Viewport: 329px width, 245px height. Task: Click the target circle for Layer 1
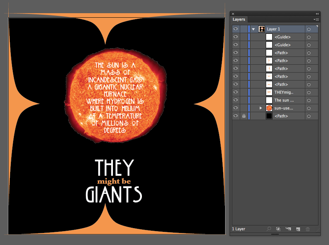(309, 29)
